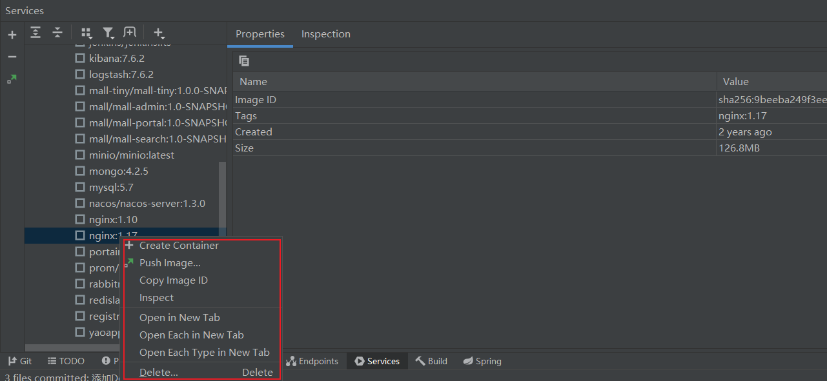Select the kibana:7.6.2 image
Viewport: 827px width, 381px height.
[x=117, y=58]
